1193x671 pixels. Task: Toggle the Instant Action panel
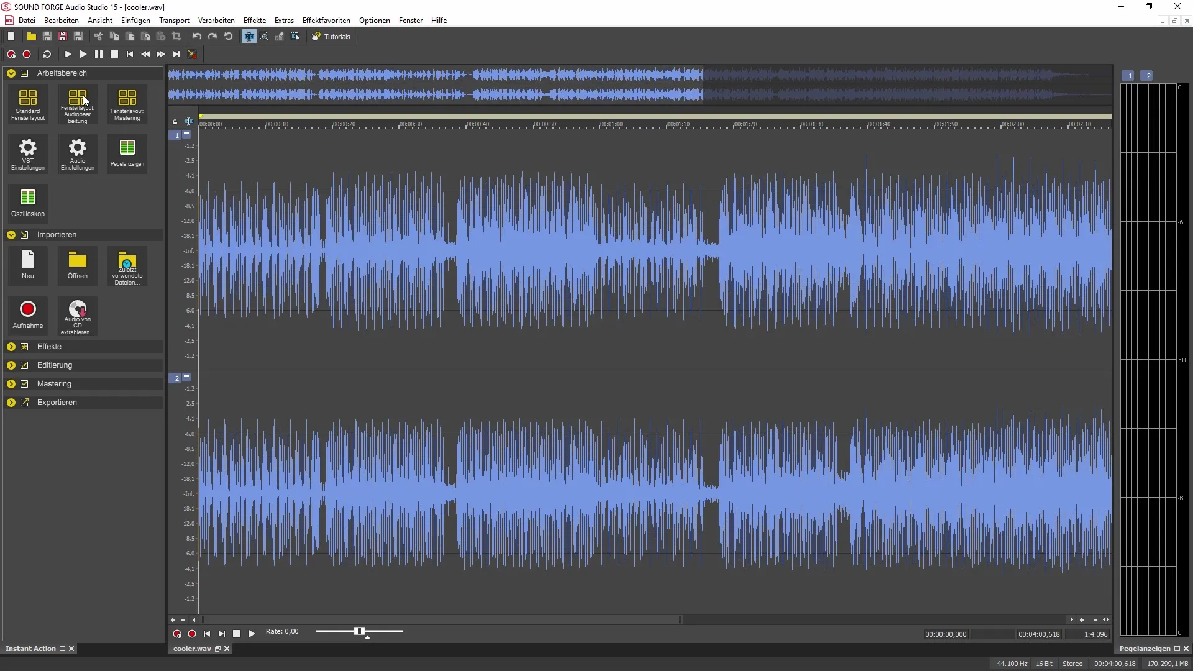coord(62,648)
